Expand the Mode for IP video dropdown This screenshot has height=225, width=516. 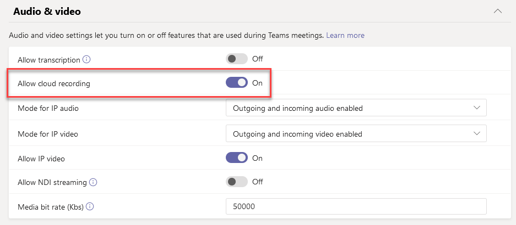point(356,133)
